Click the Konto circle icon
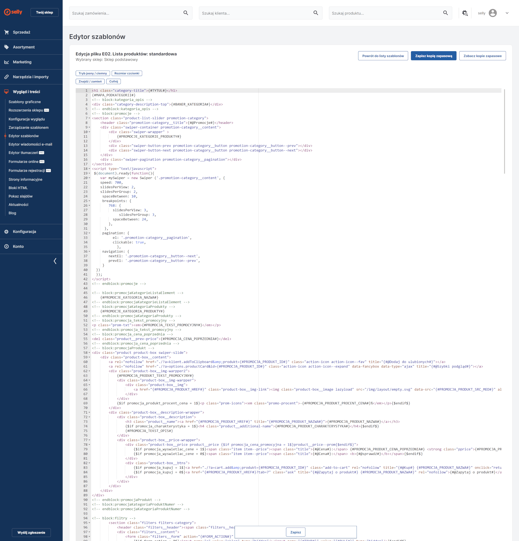This screenshot has height=541, width=519. tap(7, 247)
